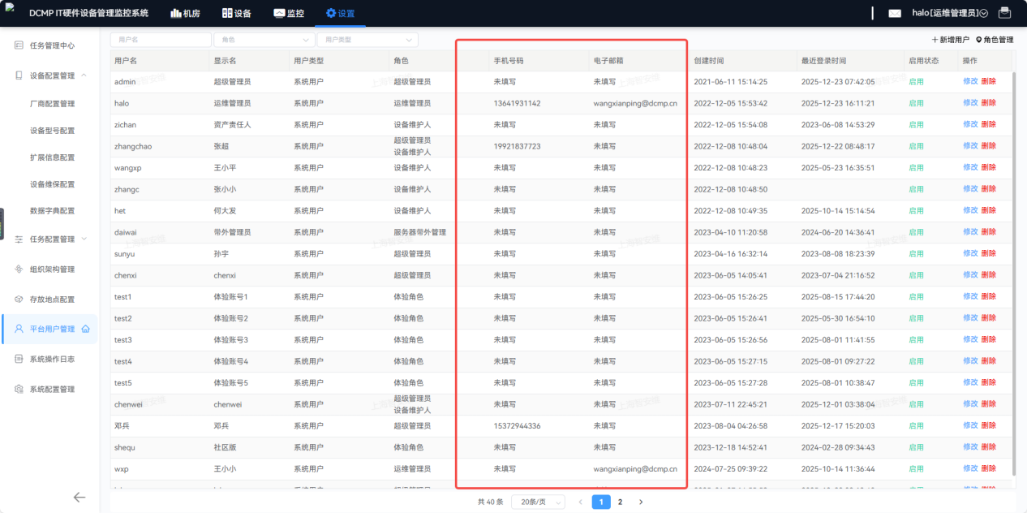Open the halo[运维管理员] user dropdown
This screenshot has height=513, width=1027.
(x=949, y=13)
